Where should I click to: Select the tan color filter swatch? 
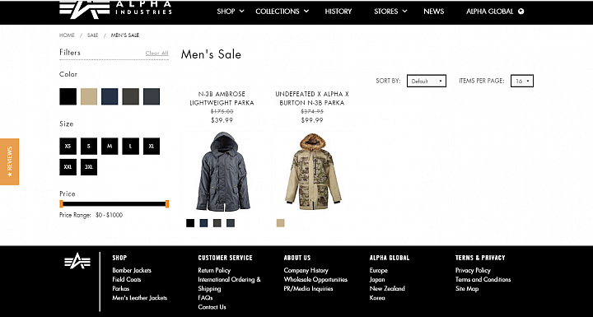tap(89, 96)
